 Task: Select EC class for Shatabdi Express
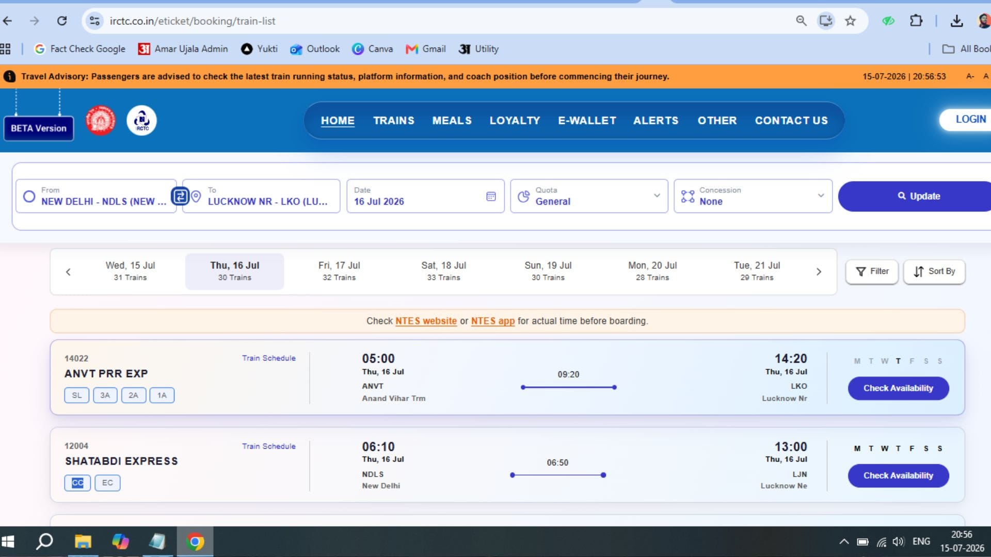click(107, 483)
